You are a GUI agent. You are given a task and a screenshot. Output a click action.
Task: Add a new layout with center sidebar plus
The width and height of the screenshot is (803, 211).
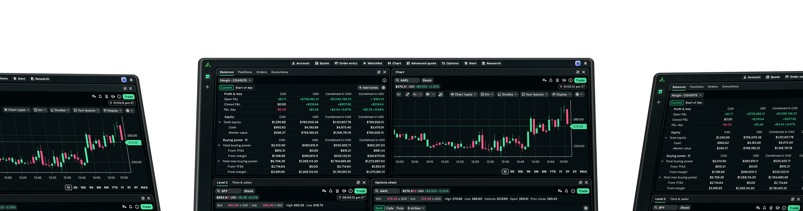point(207,87)
